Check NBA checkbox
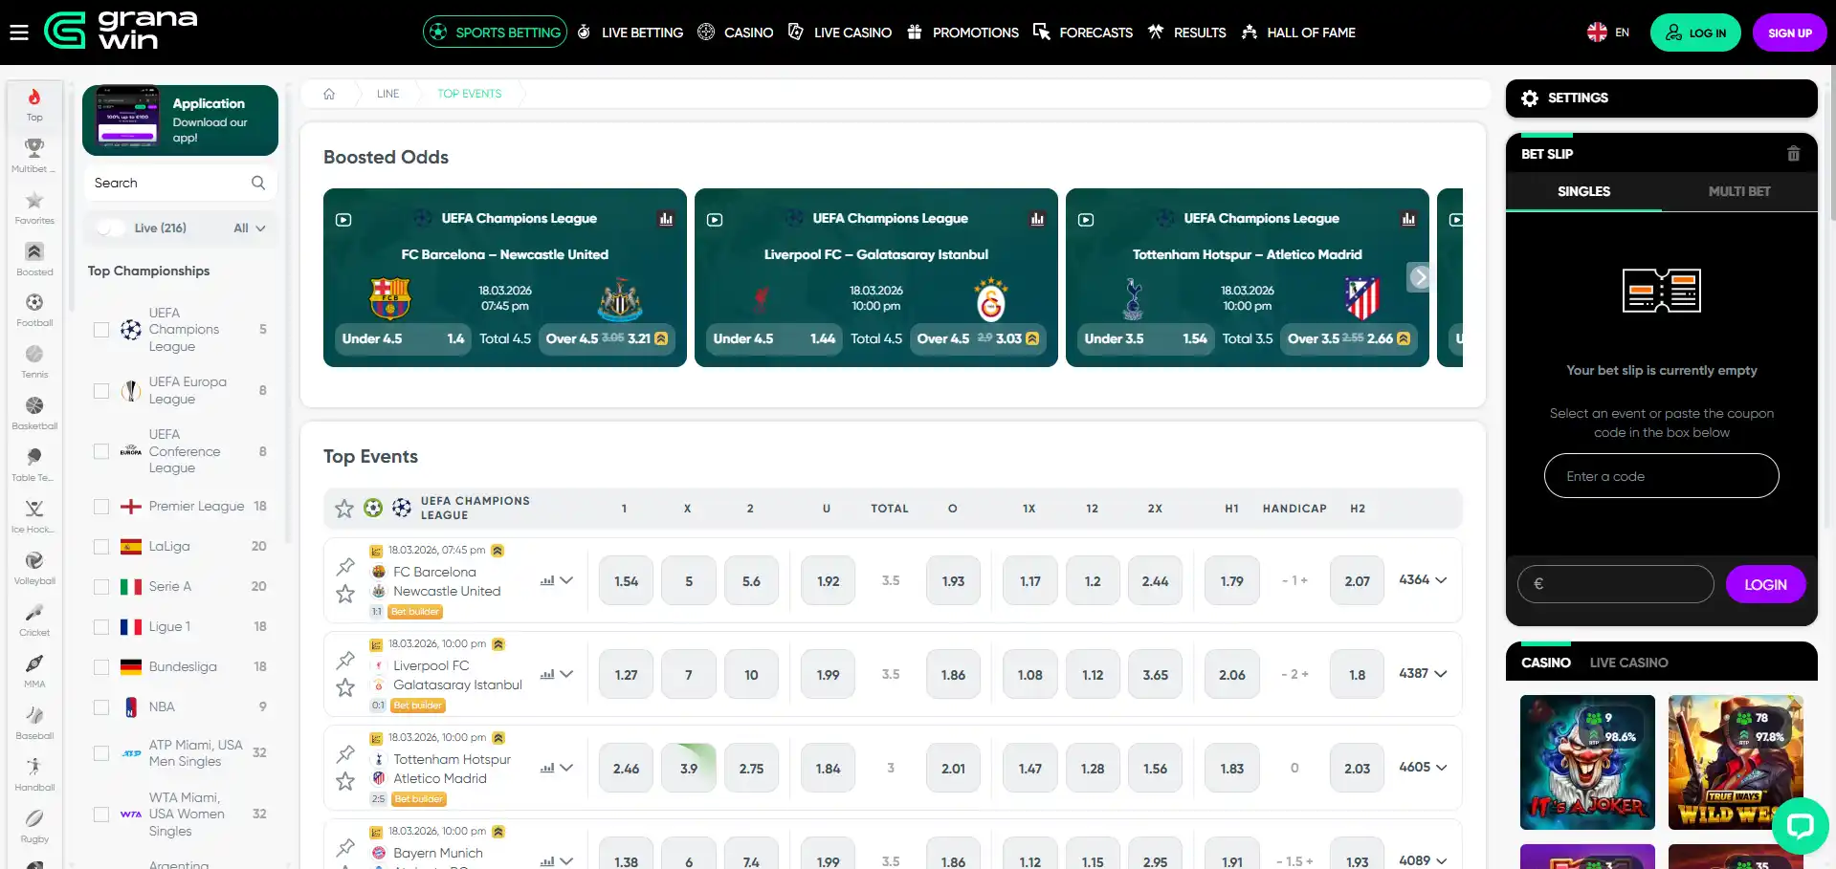 (x=101, y=707)
